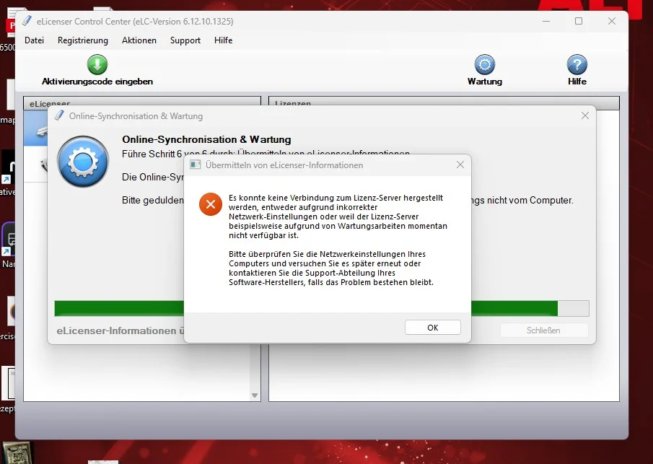Viewport: 653px width, 464px height.
Task: Click the Aktivierungscode eingeben green arrow icon
Action: tap(97, 64)
